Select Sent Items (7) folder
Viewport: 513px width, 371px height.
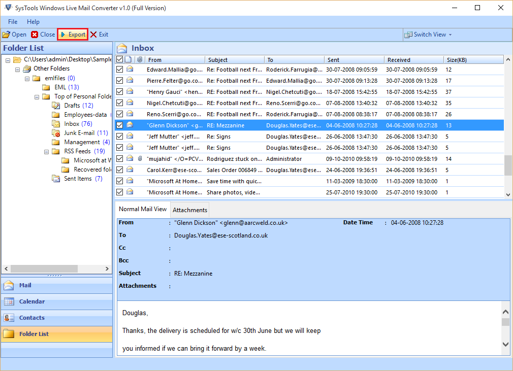pyautogui.click(x=83, y=179)
